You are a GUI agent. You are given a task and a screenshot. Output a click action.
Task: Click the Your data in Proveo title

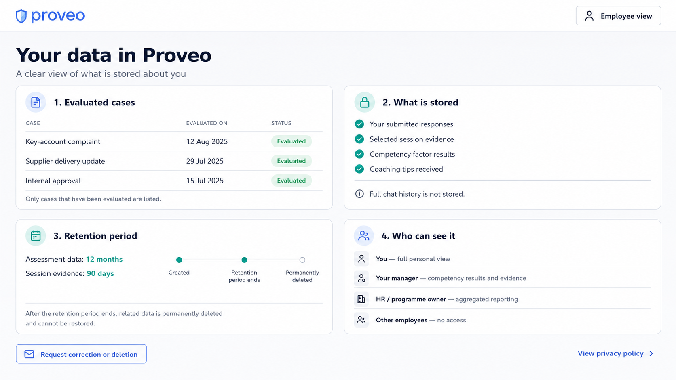pyautogui.click(x=114, y=55)
